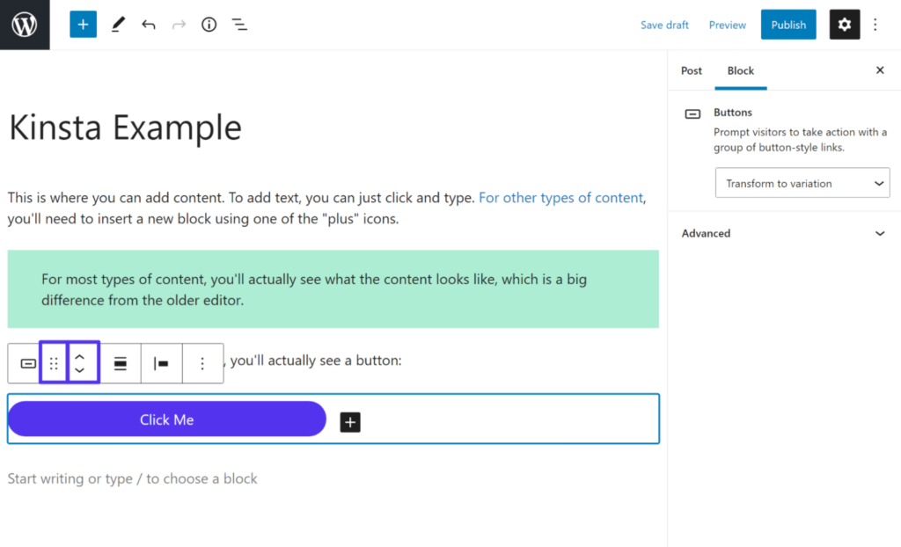Select the Tools pencil icon
The height and width of the screenshot is (547, 901).
pos(118,24)
